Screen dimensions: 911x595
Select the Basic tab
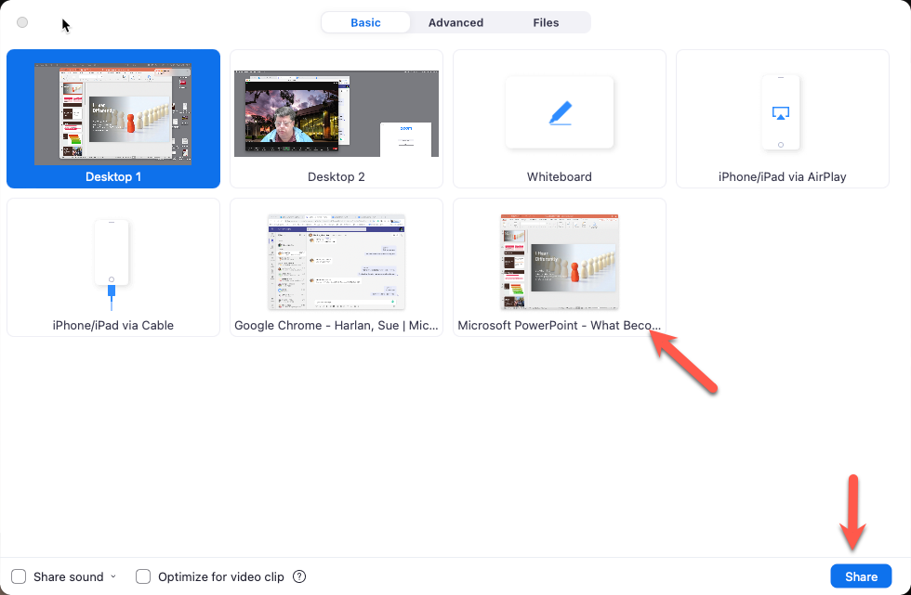[365, 22]
